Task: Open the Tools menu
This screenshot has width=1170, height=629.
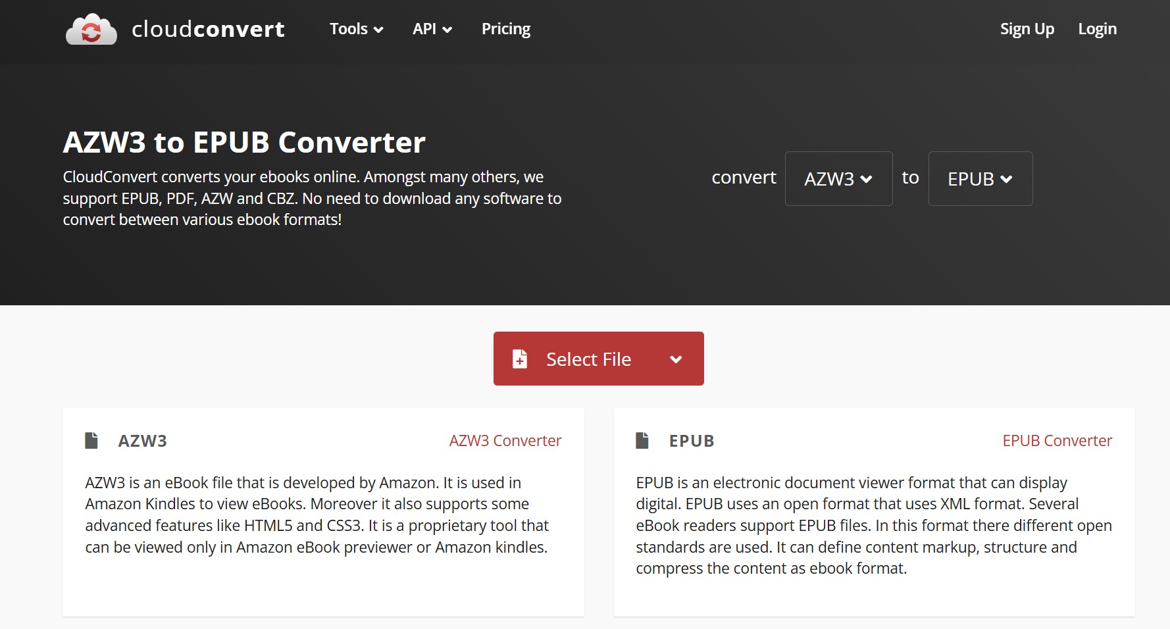Action: (349, 29)
